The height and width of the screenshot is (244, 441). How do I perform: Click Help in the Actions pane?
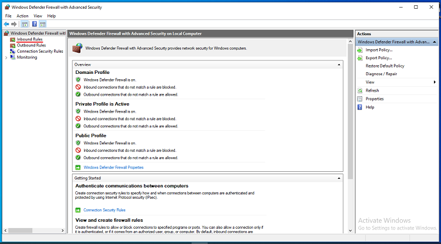point(370,107)
